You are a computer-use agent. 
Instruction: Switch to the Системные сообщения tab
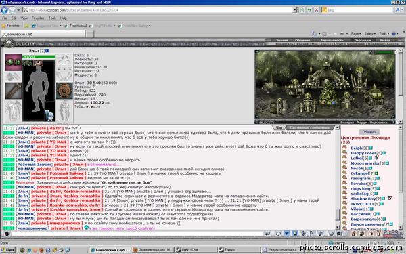point(309,127)
